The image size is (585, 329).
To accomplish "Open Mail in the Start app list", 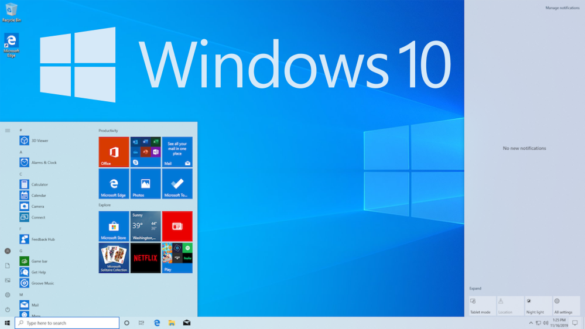I will pos(29,305).
